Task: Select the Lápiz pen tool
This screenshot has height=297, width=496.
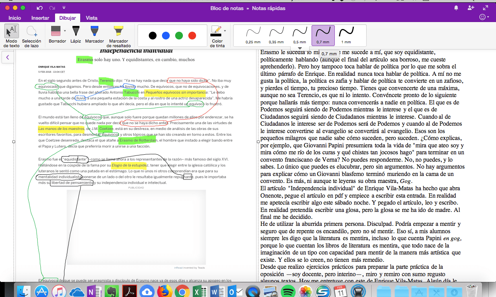Action: click(76, 34)
